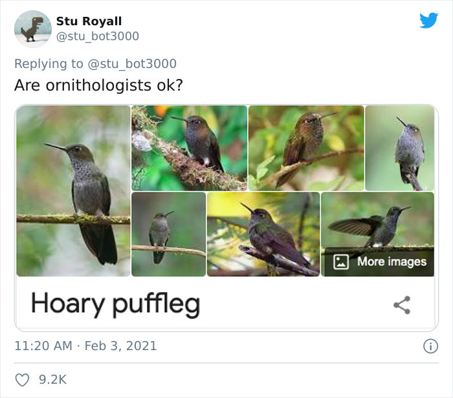Click the tweet info circle icon
Screen dimensions: 453x398
430,346
